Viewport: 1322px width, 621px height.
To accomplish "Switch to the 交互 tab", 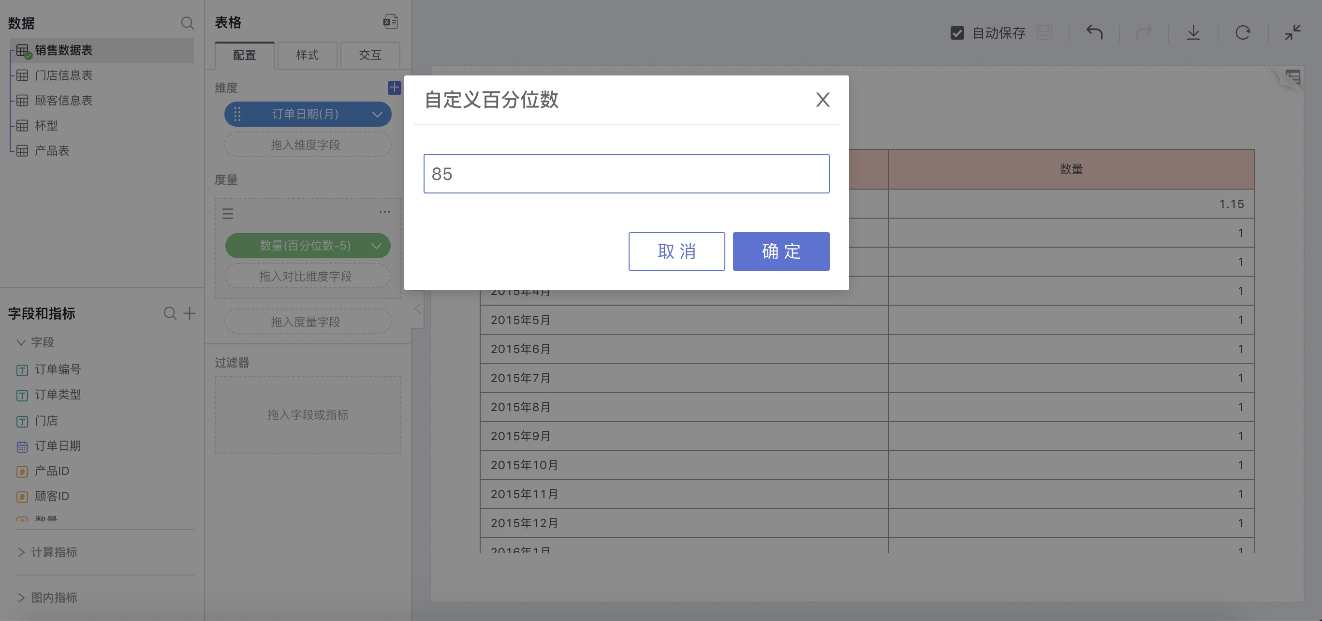I will click(x=370, y=55).
